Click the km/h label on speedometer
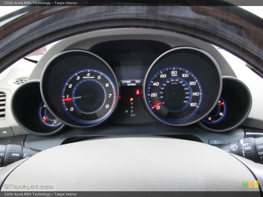The image size is (263, 197). pyautogui.click(x=174, y=83)
